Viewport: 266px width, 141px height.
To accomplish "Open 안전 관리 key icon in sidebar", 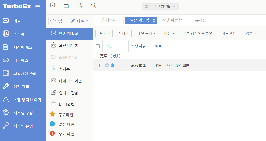I will point(6,87).
